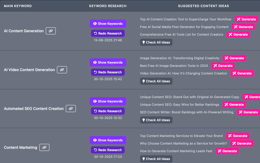260x163 pixels.
Task: Show keywords for Content Marketing
Action: (x=108, y=140)
